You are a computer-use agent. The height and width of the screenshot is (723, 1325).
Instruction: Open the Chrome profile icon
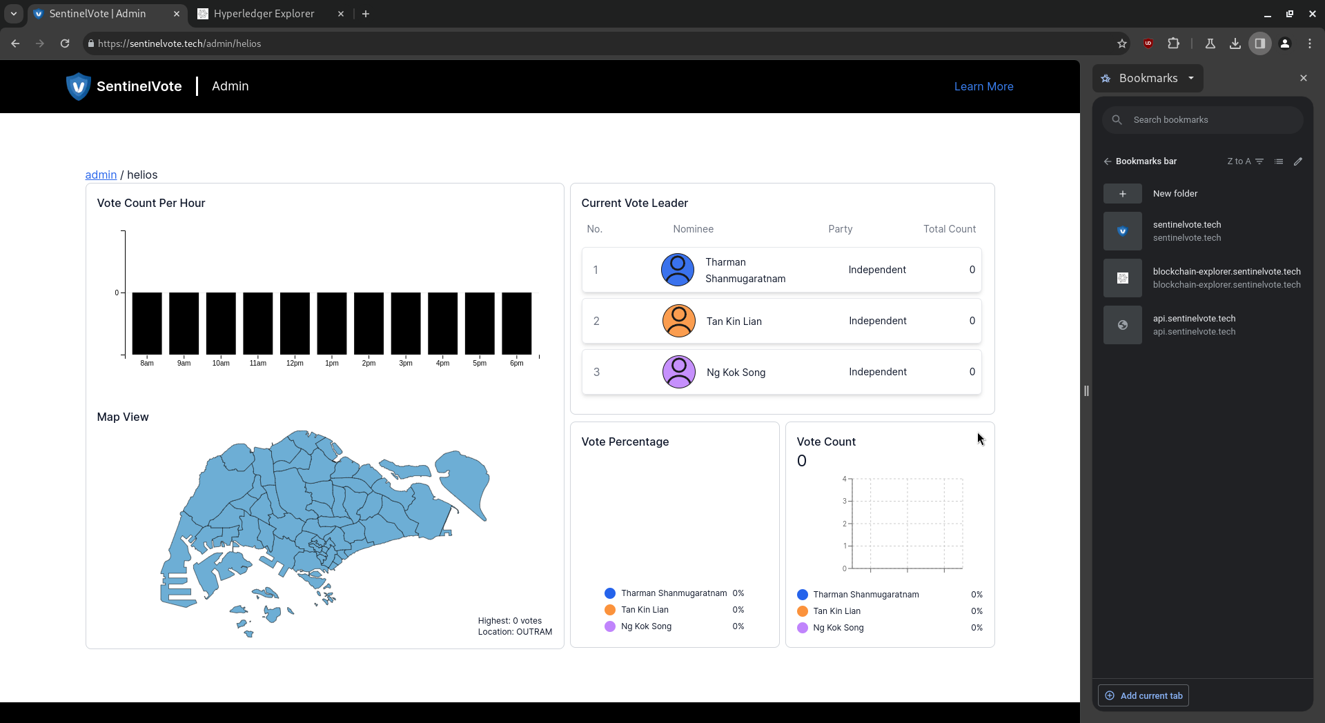(x=1284, y=43)
